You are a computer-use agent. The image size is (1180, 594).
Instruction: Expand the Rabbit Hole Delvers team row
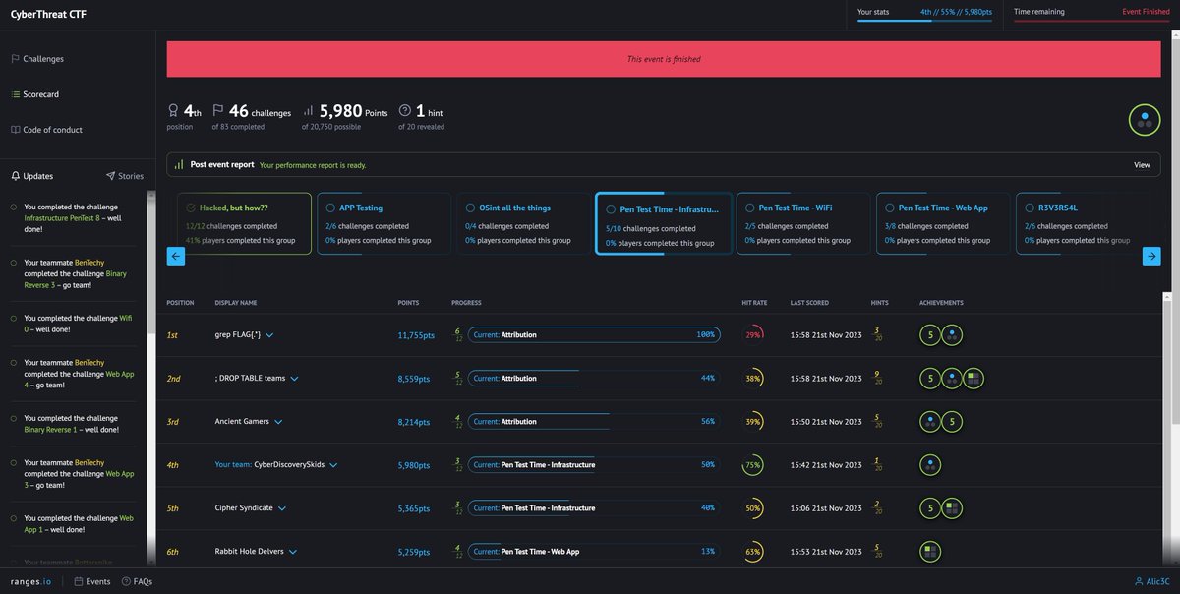coord(293,552)
